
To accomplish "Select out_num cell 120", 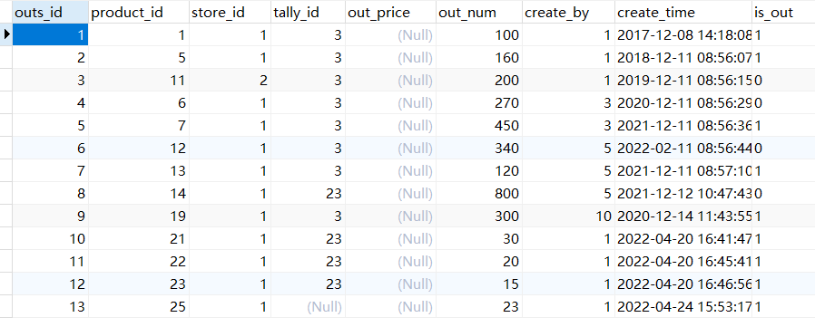I will (478, 171).
